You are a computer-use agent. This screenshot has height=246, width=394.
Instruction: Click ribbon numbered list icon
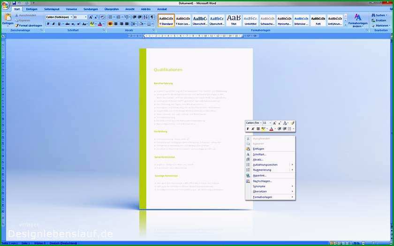pos(118,17)
